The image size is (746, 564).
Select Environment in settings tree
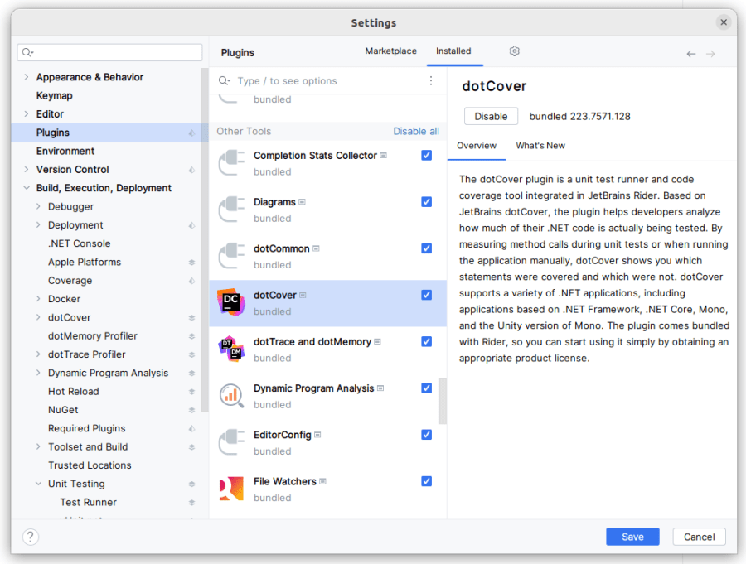click(x=65, y=152)
